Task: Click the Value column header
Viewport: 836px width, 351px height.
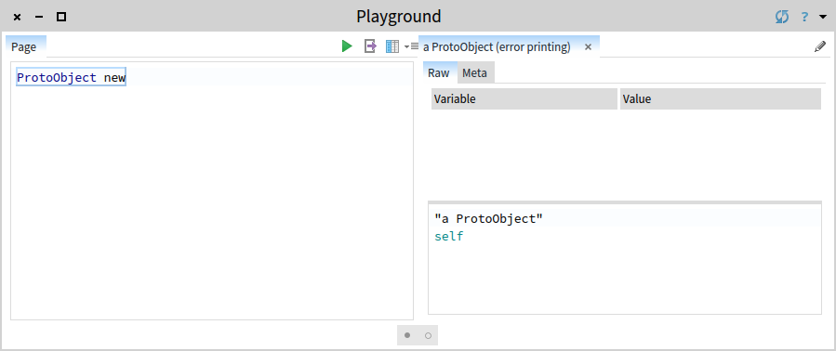Action: coord(721,98)
